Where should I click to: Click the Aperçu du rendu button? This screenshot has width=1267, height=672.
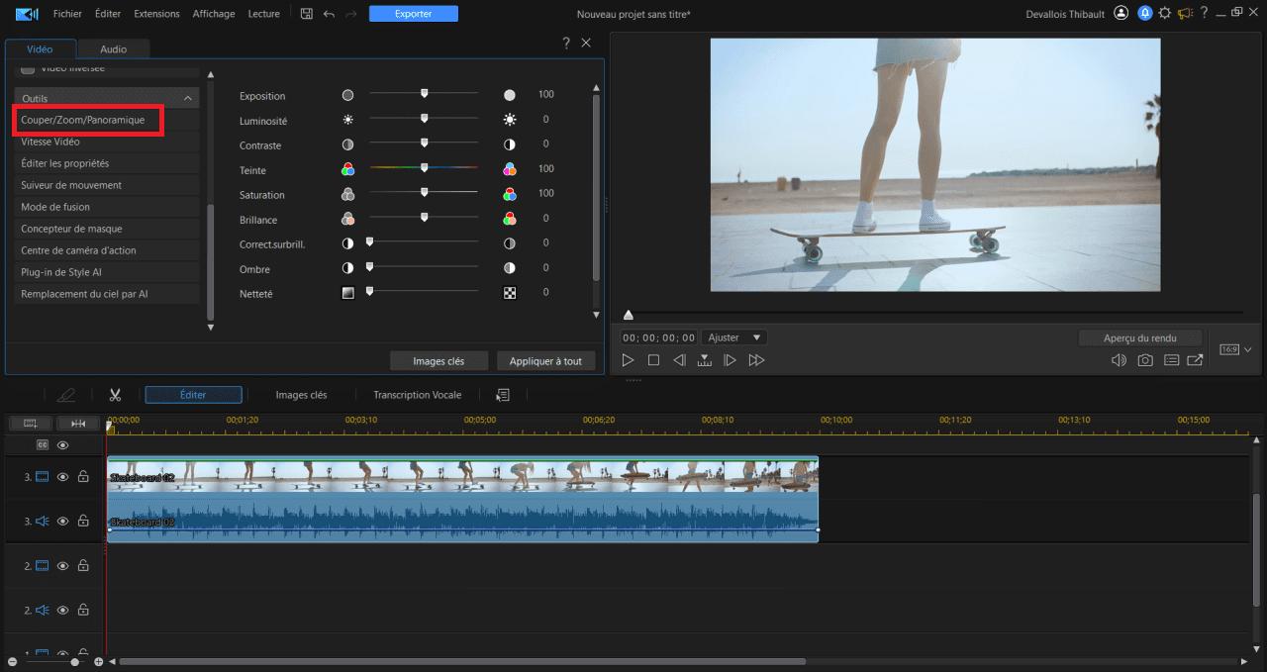[x=1140, y=337]
